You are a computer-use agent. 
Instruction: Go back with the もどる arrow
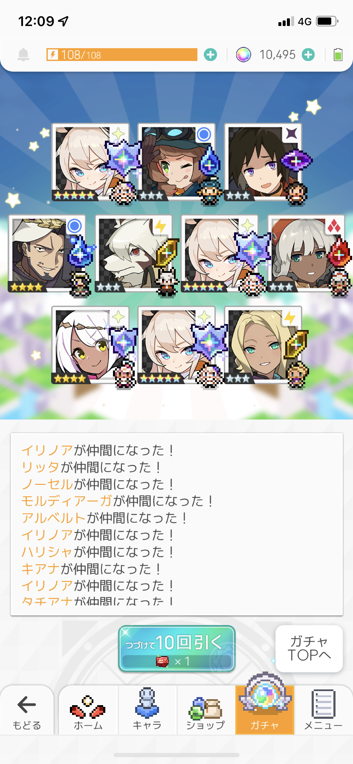pyautogui.click(x=27, y=710)
